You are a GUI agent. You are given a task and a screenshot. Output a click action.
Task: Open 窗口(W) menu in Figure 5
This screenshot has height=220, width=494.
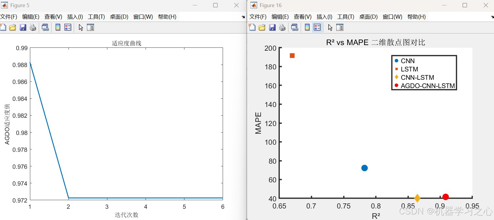pos(143,17)
